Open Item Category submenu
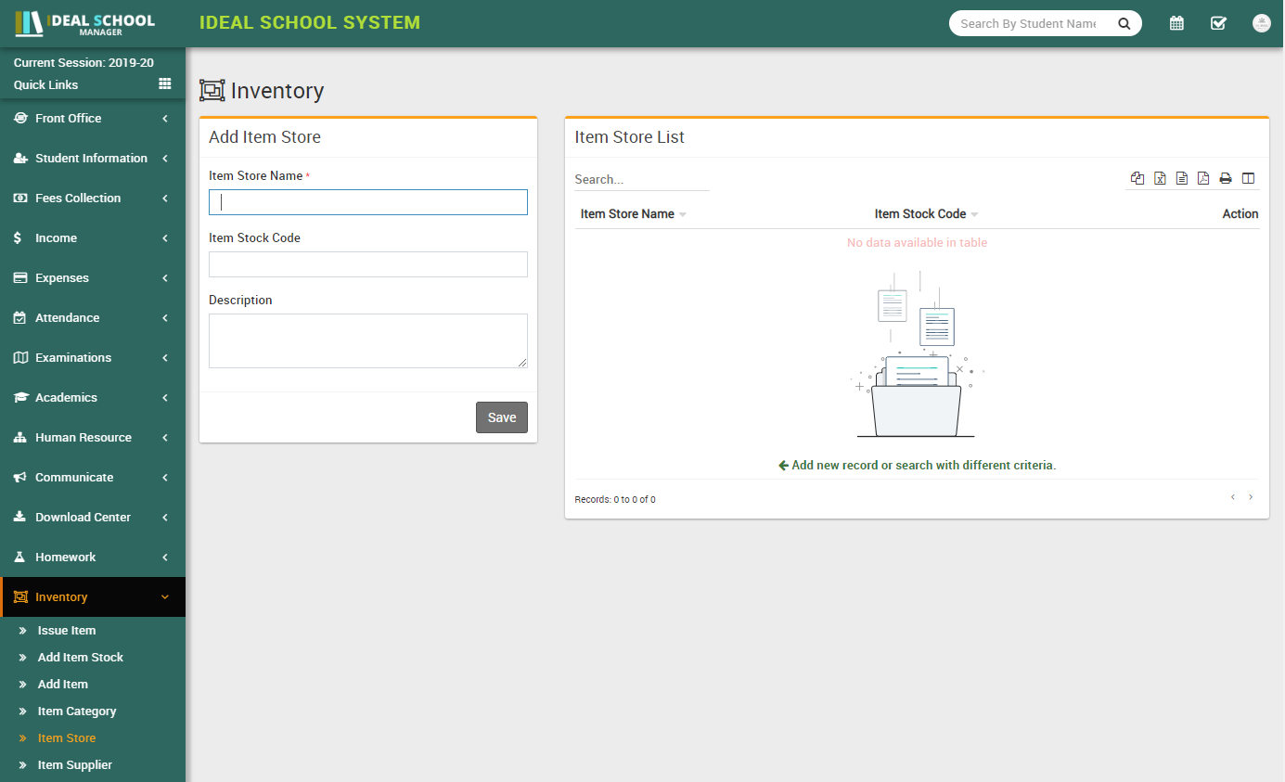The height and width of the screenshot is (782, 1285). point(77,711)
